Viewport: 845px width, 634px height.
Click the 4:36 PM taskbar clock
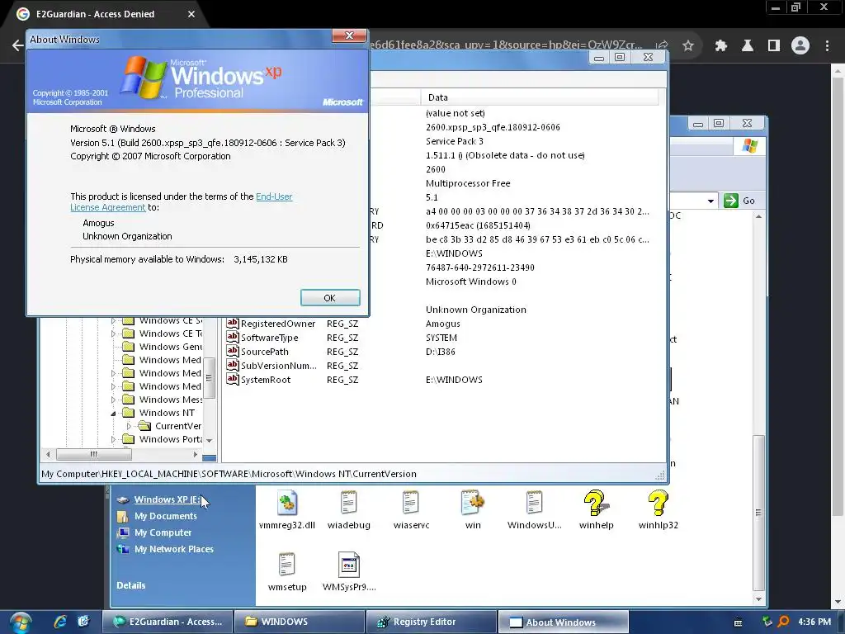814,622
